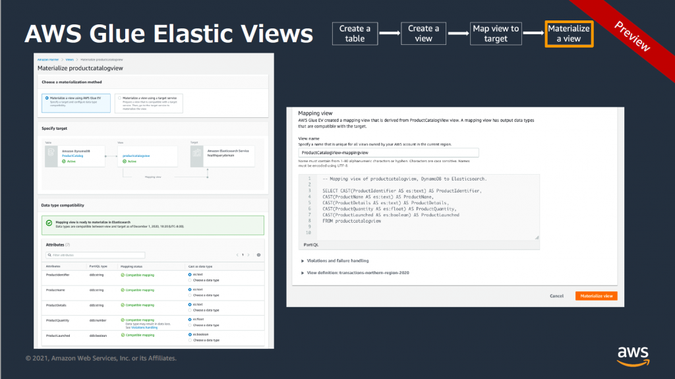Click the ddb:number type cell

[x=98, y=320]
